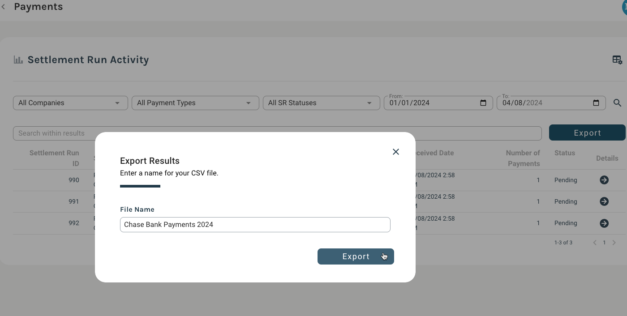Expand the All Payment Types dropdown
The image size is (627, 316).
195,103
